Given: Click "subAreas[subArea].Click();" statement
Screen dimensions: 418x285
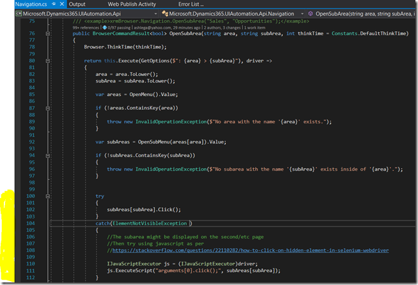Looking at the screenshot, I should pyautogui.click(x=143, y=210).
